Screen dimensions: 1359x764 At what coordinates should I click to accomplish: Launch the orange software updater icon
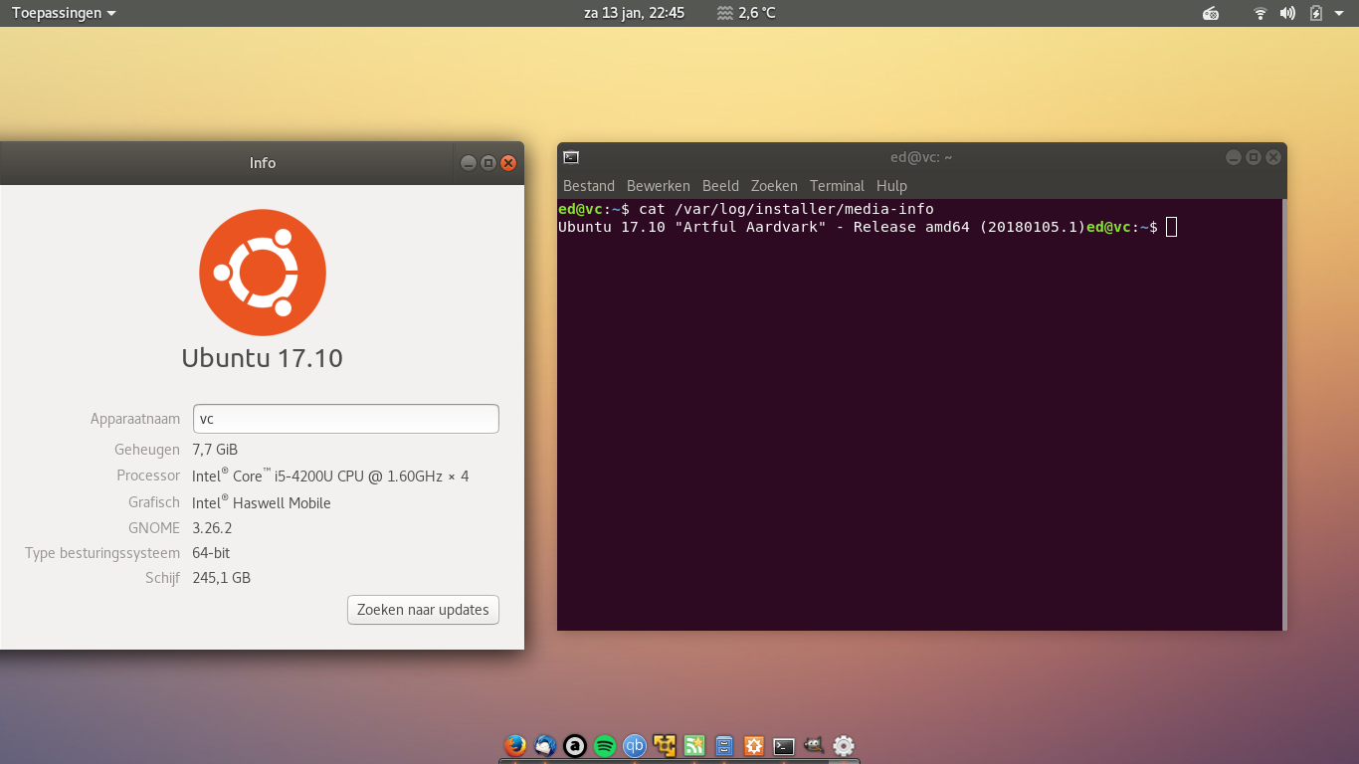[754, 745]
